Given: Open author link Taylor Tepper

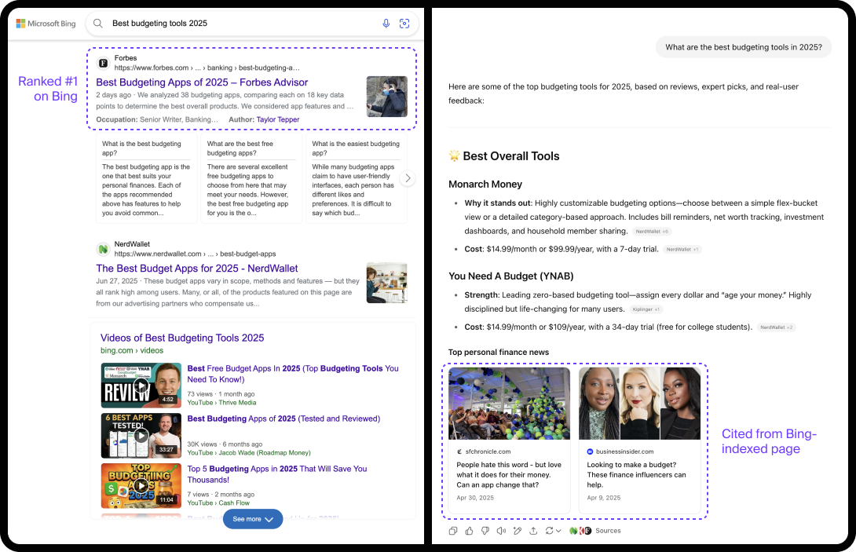Looking at the screenshot, I should pyautogui.click(x=278, y=119).
